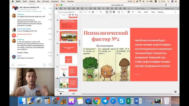Image resolution: width=189 pixels, height=106 pixels.
Task: Click the Зарина Коломиец sender name
Action: point(24,29)
